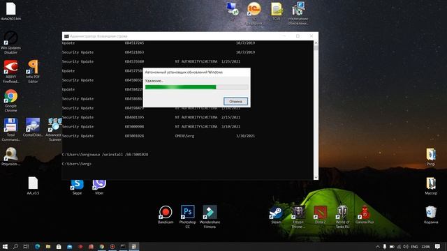This screenshot has height=251, width=447.
Task: Open Mail app from the taskbar
Action: (70, 246)
